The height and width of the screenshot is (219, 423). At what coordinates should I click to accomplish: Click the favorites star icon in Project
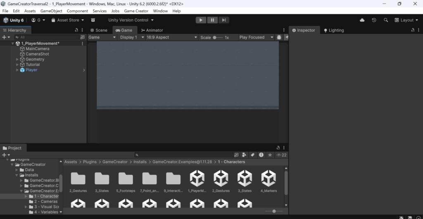pos(270,155)
